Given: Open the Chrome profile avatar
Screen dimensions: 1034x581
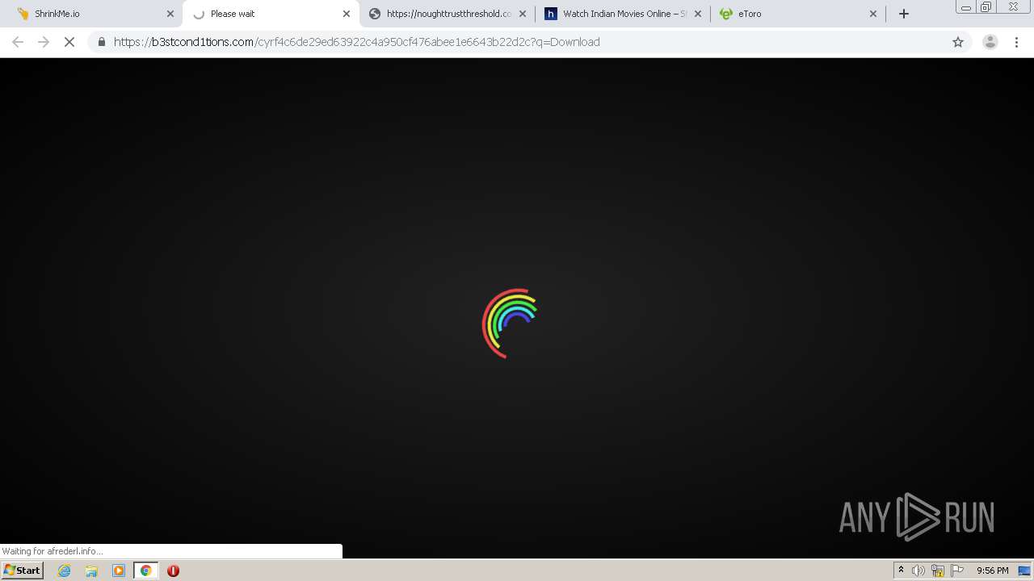Looking at the screenshot, I should pos(990,42).
